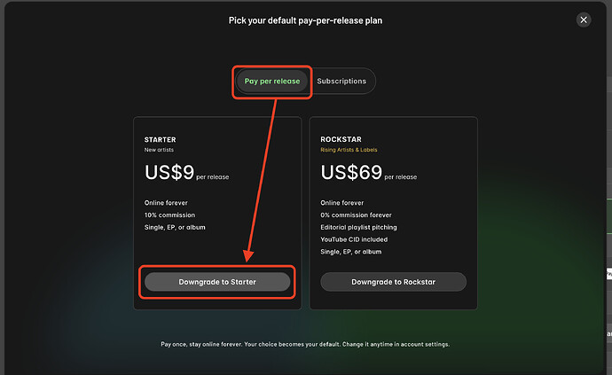Click the dialog title about default plan

(x=305, y=20)
